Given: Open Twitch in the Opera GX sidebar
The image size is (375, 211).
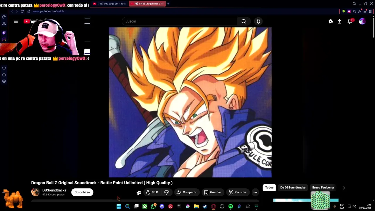Looking at the screenshot, I should click(x=4, y=33).
